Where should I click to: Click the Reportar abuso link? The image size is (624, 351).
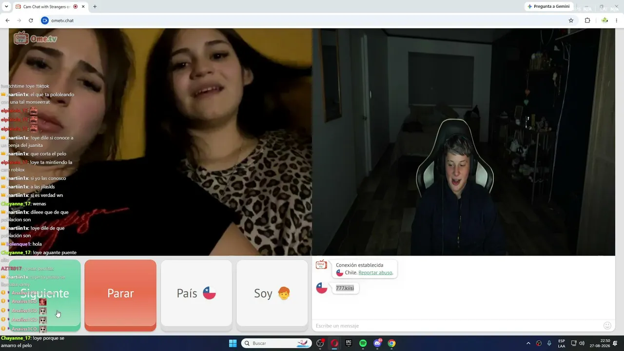pyautogui.click(x=375, y=273)
